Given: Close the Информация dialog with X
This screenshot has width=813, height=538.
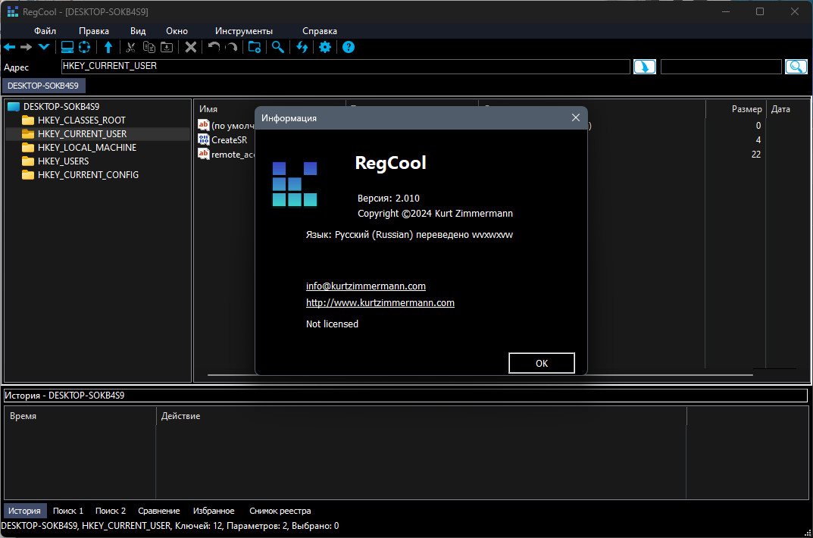Looking at the screenshot, I should 576,117.
